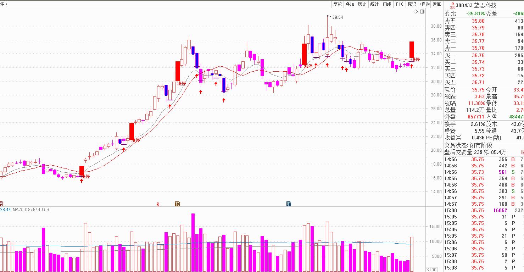Select the 卖五 35.80 ask row

point(484,21)
